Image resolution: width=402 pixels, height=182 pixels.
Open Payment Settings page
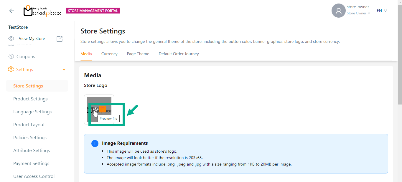pos(31,164)
